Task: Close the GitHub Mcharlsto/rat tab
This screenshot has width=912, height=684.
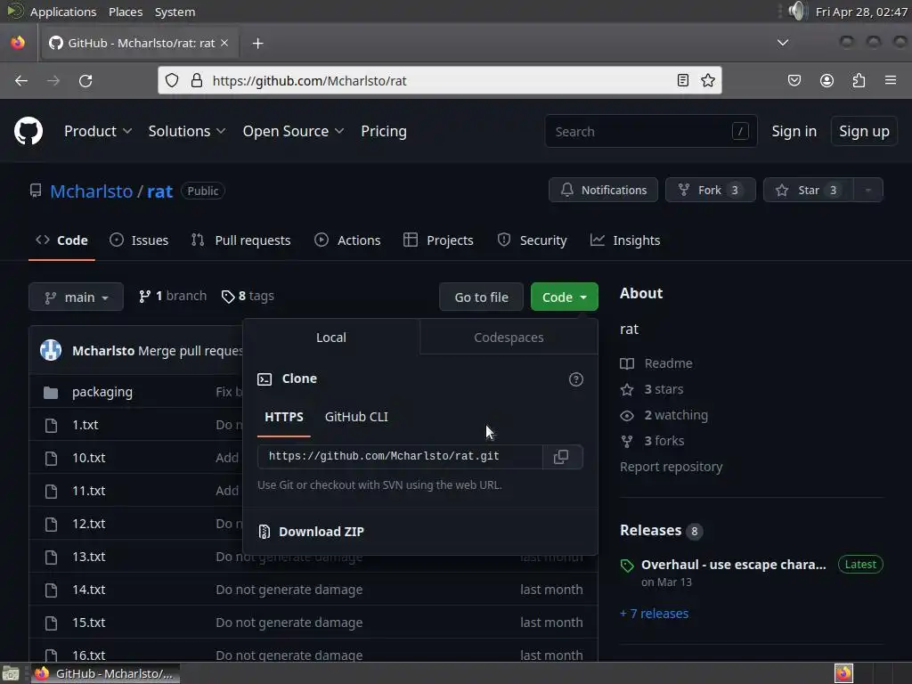Action: [224, 43]
